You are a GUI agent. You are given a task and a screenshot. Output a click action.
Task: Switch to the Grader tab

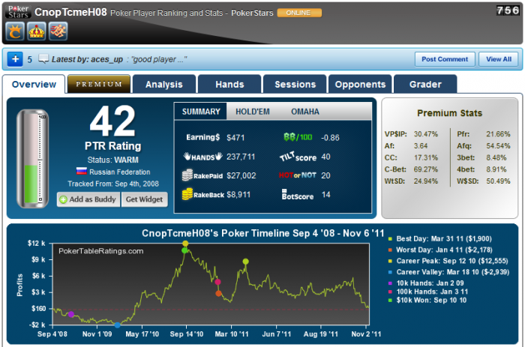click(425, 85)
